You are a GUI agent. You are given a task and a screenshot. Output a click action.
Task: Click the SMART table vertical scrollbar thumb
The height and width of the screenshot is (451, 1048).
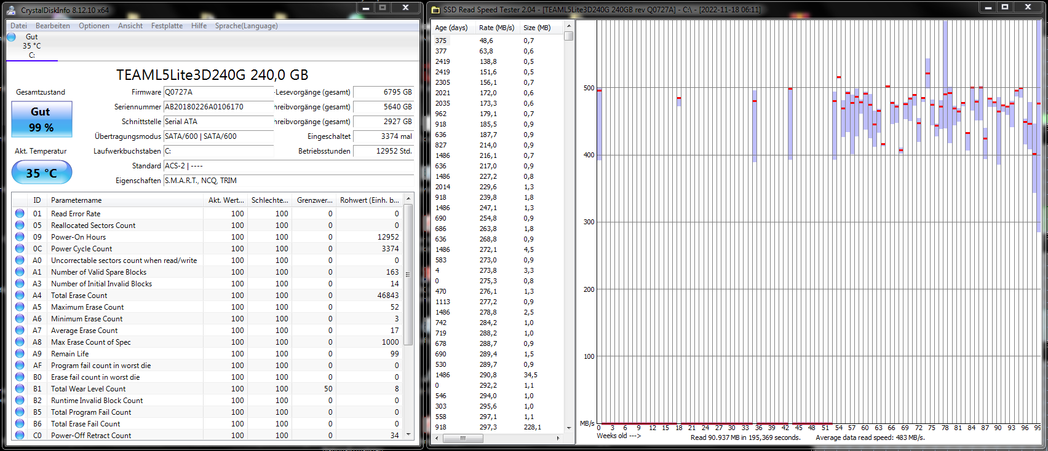point(408,275)
